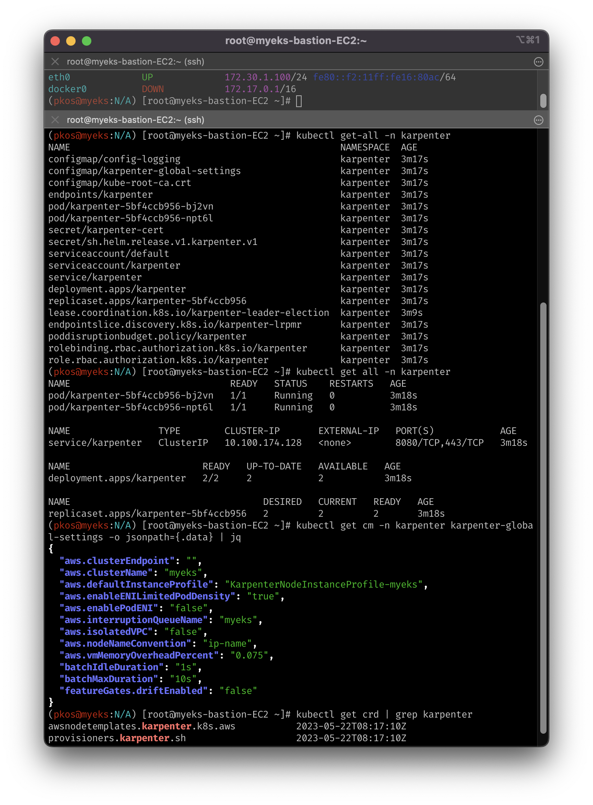593x805 pixels.
Task: Click cluster IP 10.100.174.128
Action: point(263,443)
